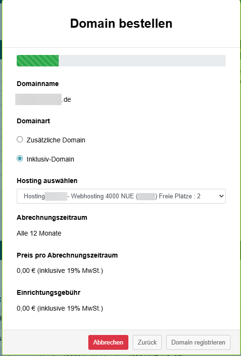Image resolution: width=241 pixels, height=356 pixels.
Task: Go back using the Zurück button
Action: (147, 342)
